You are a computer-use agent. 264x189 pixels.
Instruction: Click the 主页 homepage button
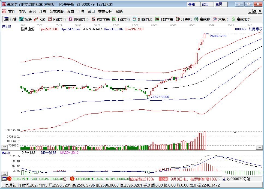click(221, 4)
